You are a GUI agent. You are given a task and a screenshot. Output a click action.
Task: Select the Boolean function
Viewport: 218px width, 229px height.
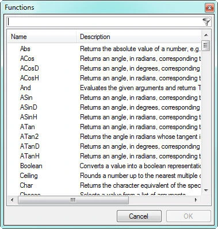[x=31, y=166]
